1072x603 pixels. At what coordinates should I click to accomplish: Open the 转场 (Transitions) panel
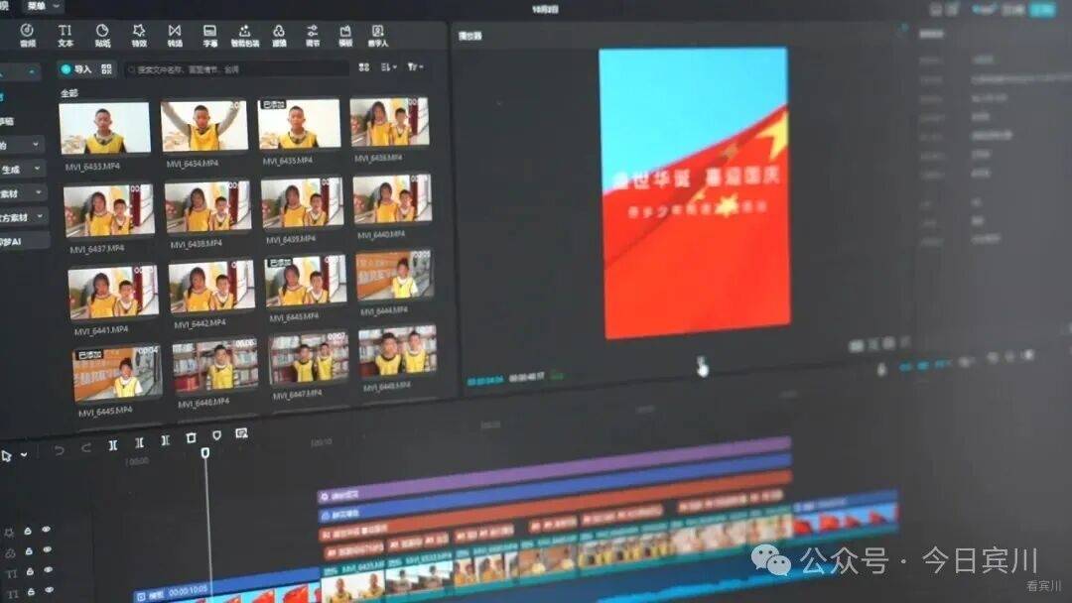coord(175,36)
